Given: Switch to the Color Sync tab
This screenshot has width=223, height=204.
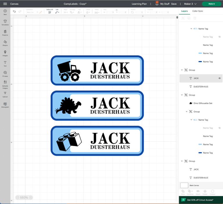Looking at the screenshot, I should (197, 11).
